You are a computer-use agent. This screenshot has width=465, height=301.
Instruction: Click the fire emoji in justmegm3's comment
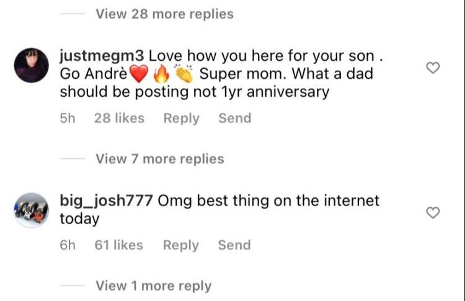161,75
